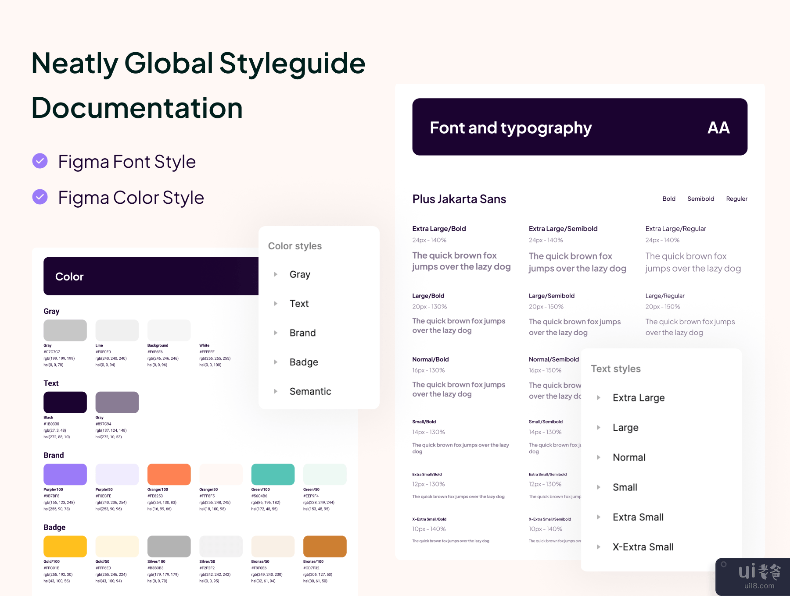Expand the Extra Large text style
Screen dimensions: 790x596
click(x=598, y=398)
